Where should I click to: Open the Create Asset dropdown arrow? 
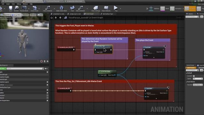(39, 9)
